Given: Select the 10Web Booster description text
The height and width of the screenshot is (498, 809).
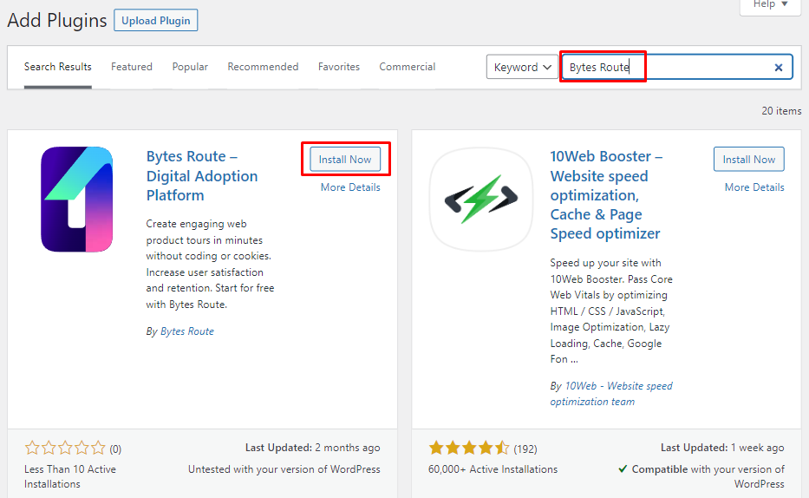Looking at the screenshot, I should click(611, 311).
